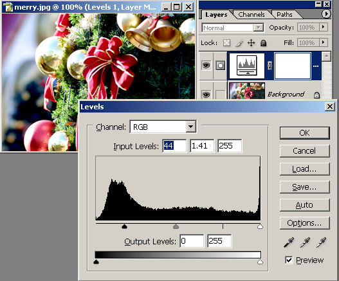Click the lock all padlock icon
Screen dimensions: 339x281
[x=263, y=43]
